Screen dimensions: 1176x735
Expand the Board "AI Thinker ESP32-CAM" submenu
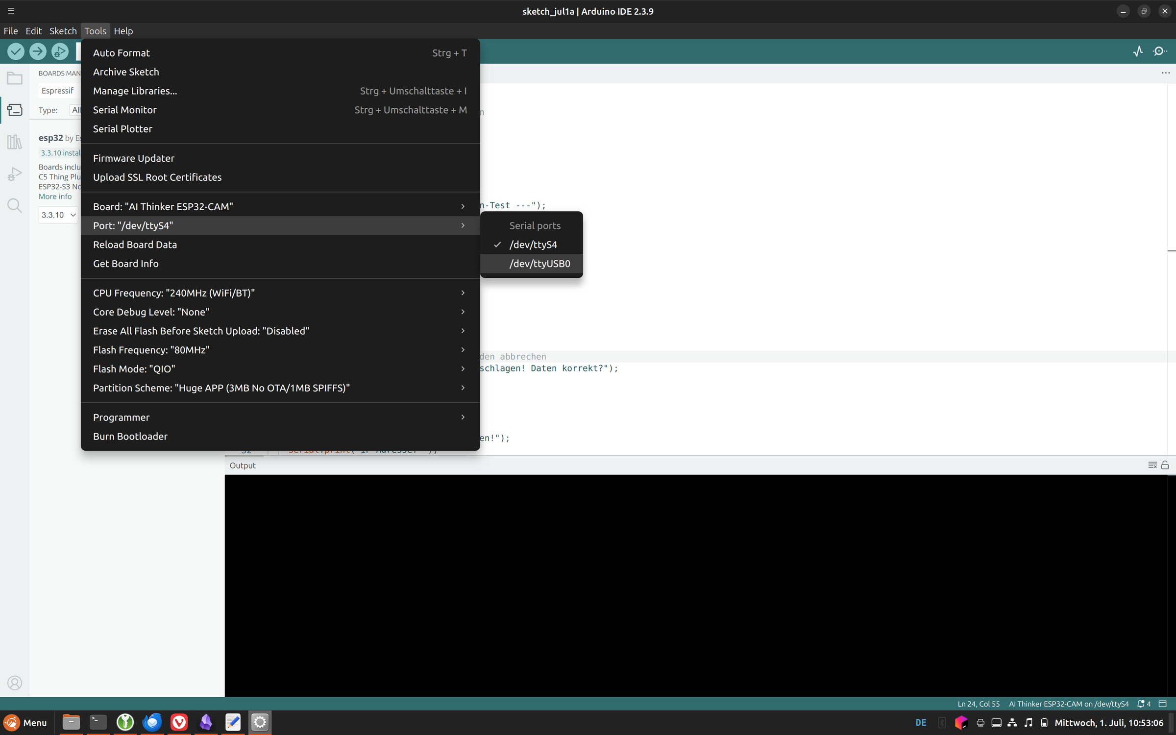pos(280,206)
